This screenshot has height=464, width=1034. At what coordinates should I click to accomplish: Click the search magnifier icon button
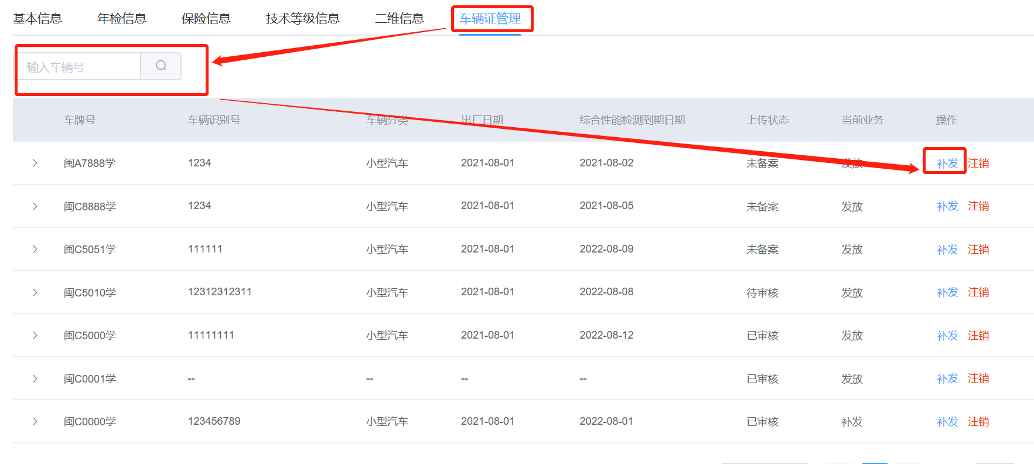tap(161, 66)
